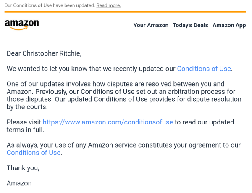
Task: Click the 'by the courts.' text
Action: coord(27,107)
